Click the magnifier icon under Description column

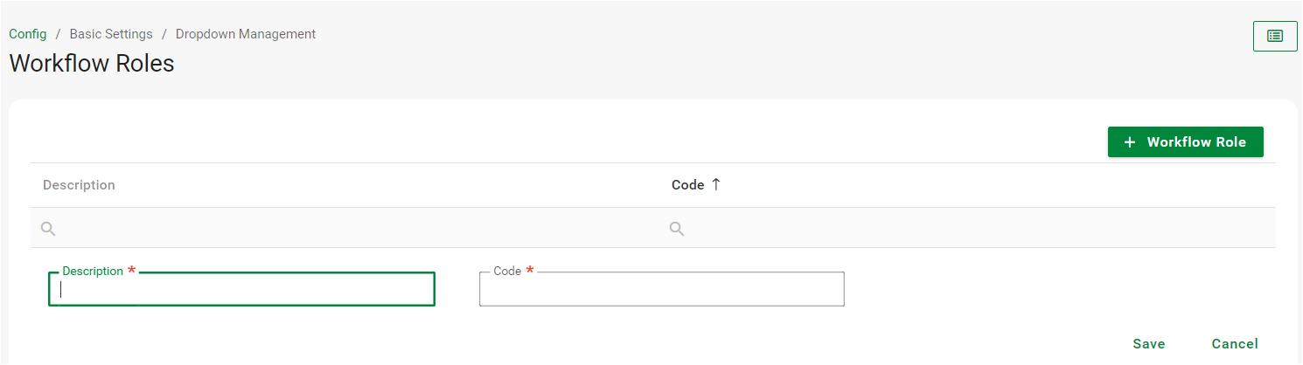tap(48, 229)
